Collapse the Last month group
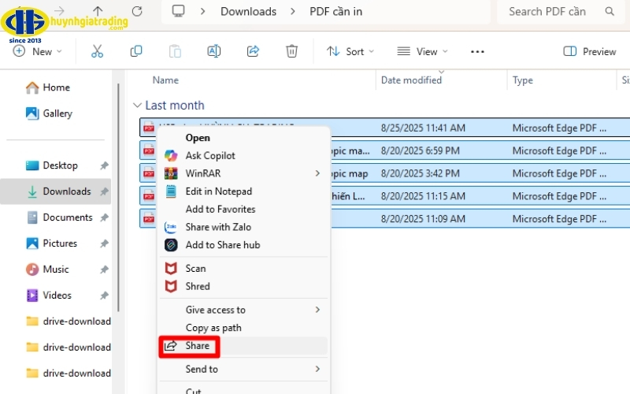 (137, 106)
